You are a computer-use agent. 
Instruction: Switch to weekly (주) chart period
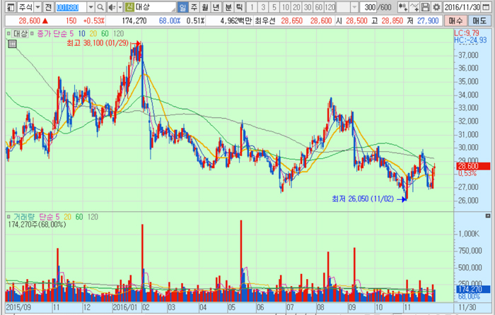[194, 7]
